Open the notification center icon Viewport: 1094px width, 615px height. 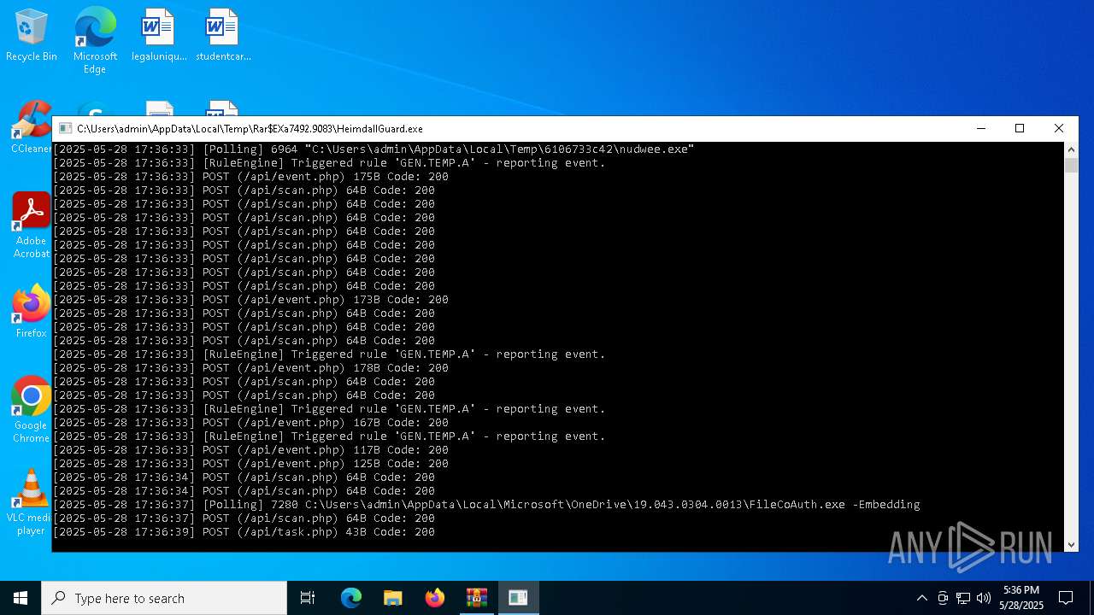[1066, 598]
